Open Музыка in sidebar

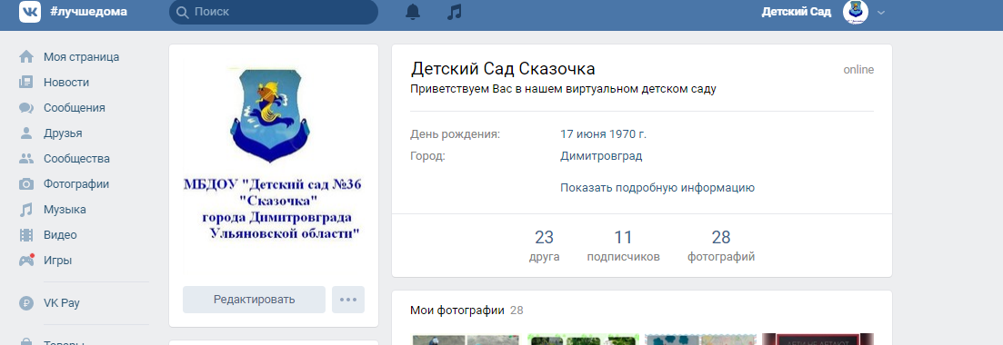click(65, 210)
